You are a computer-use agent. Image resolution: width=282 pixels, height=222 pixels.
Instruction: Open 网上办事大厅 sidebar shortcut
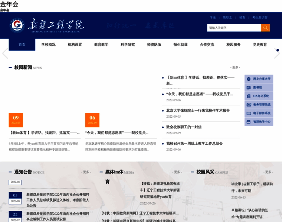pyautogui.click(x=259, y=79)
